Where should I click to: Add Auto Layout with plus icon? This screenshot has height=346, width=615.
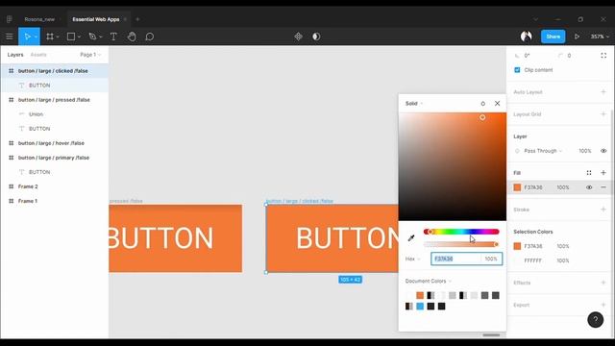(603, 92)
